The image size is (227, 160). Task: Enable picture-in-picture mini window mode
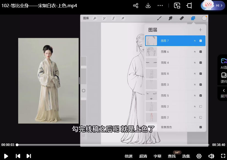point(177,6)
